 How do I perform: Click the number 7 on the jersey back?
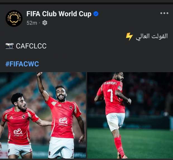pos(110,96)
